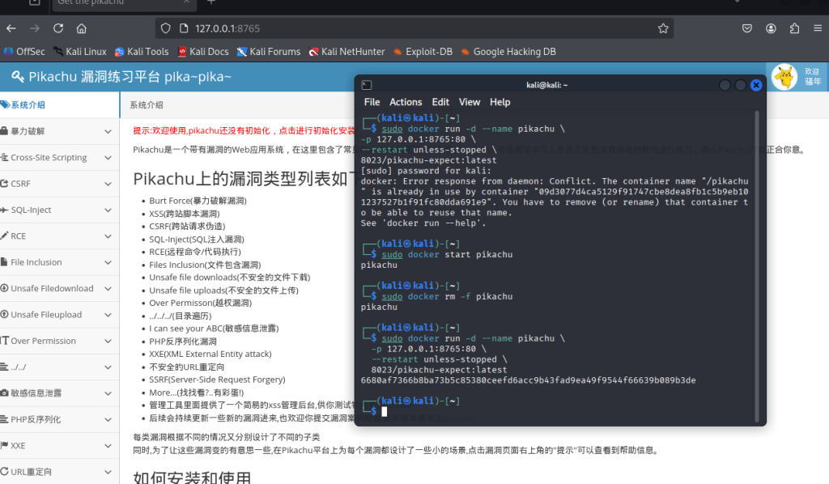
Task: Expand the SQL-Inject sidebar chevron
Action: coord(108,210)
